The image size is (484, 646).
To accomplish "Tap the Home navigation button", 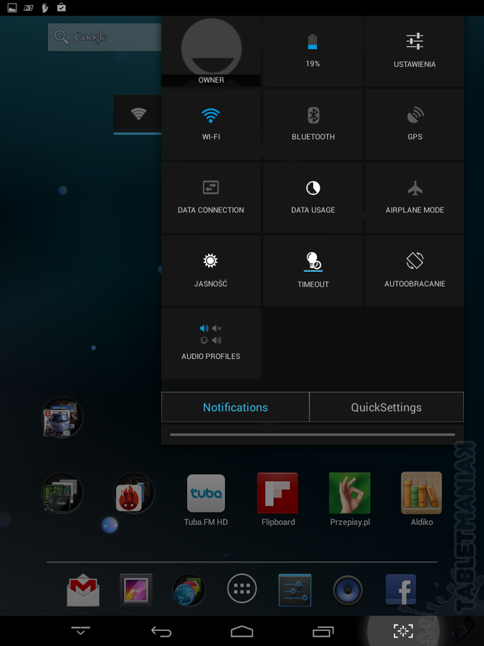I will pos(242,631).
